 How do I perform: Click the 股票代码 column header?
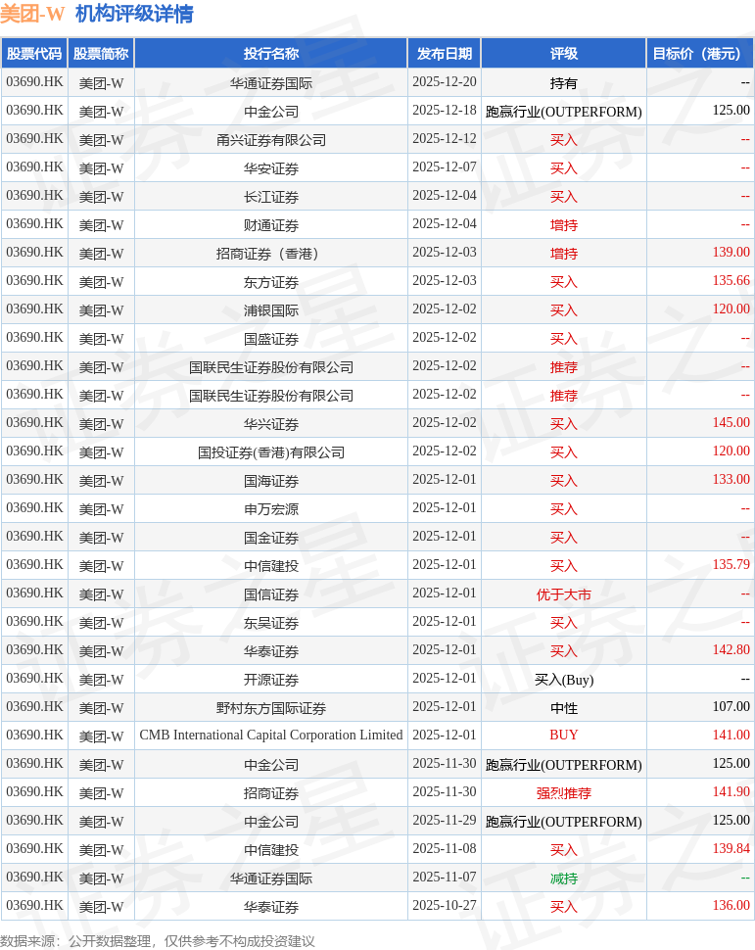[x=34, y=53]
